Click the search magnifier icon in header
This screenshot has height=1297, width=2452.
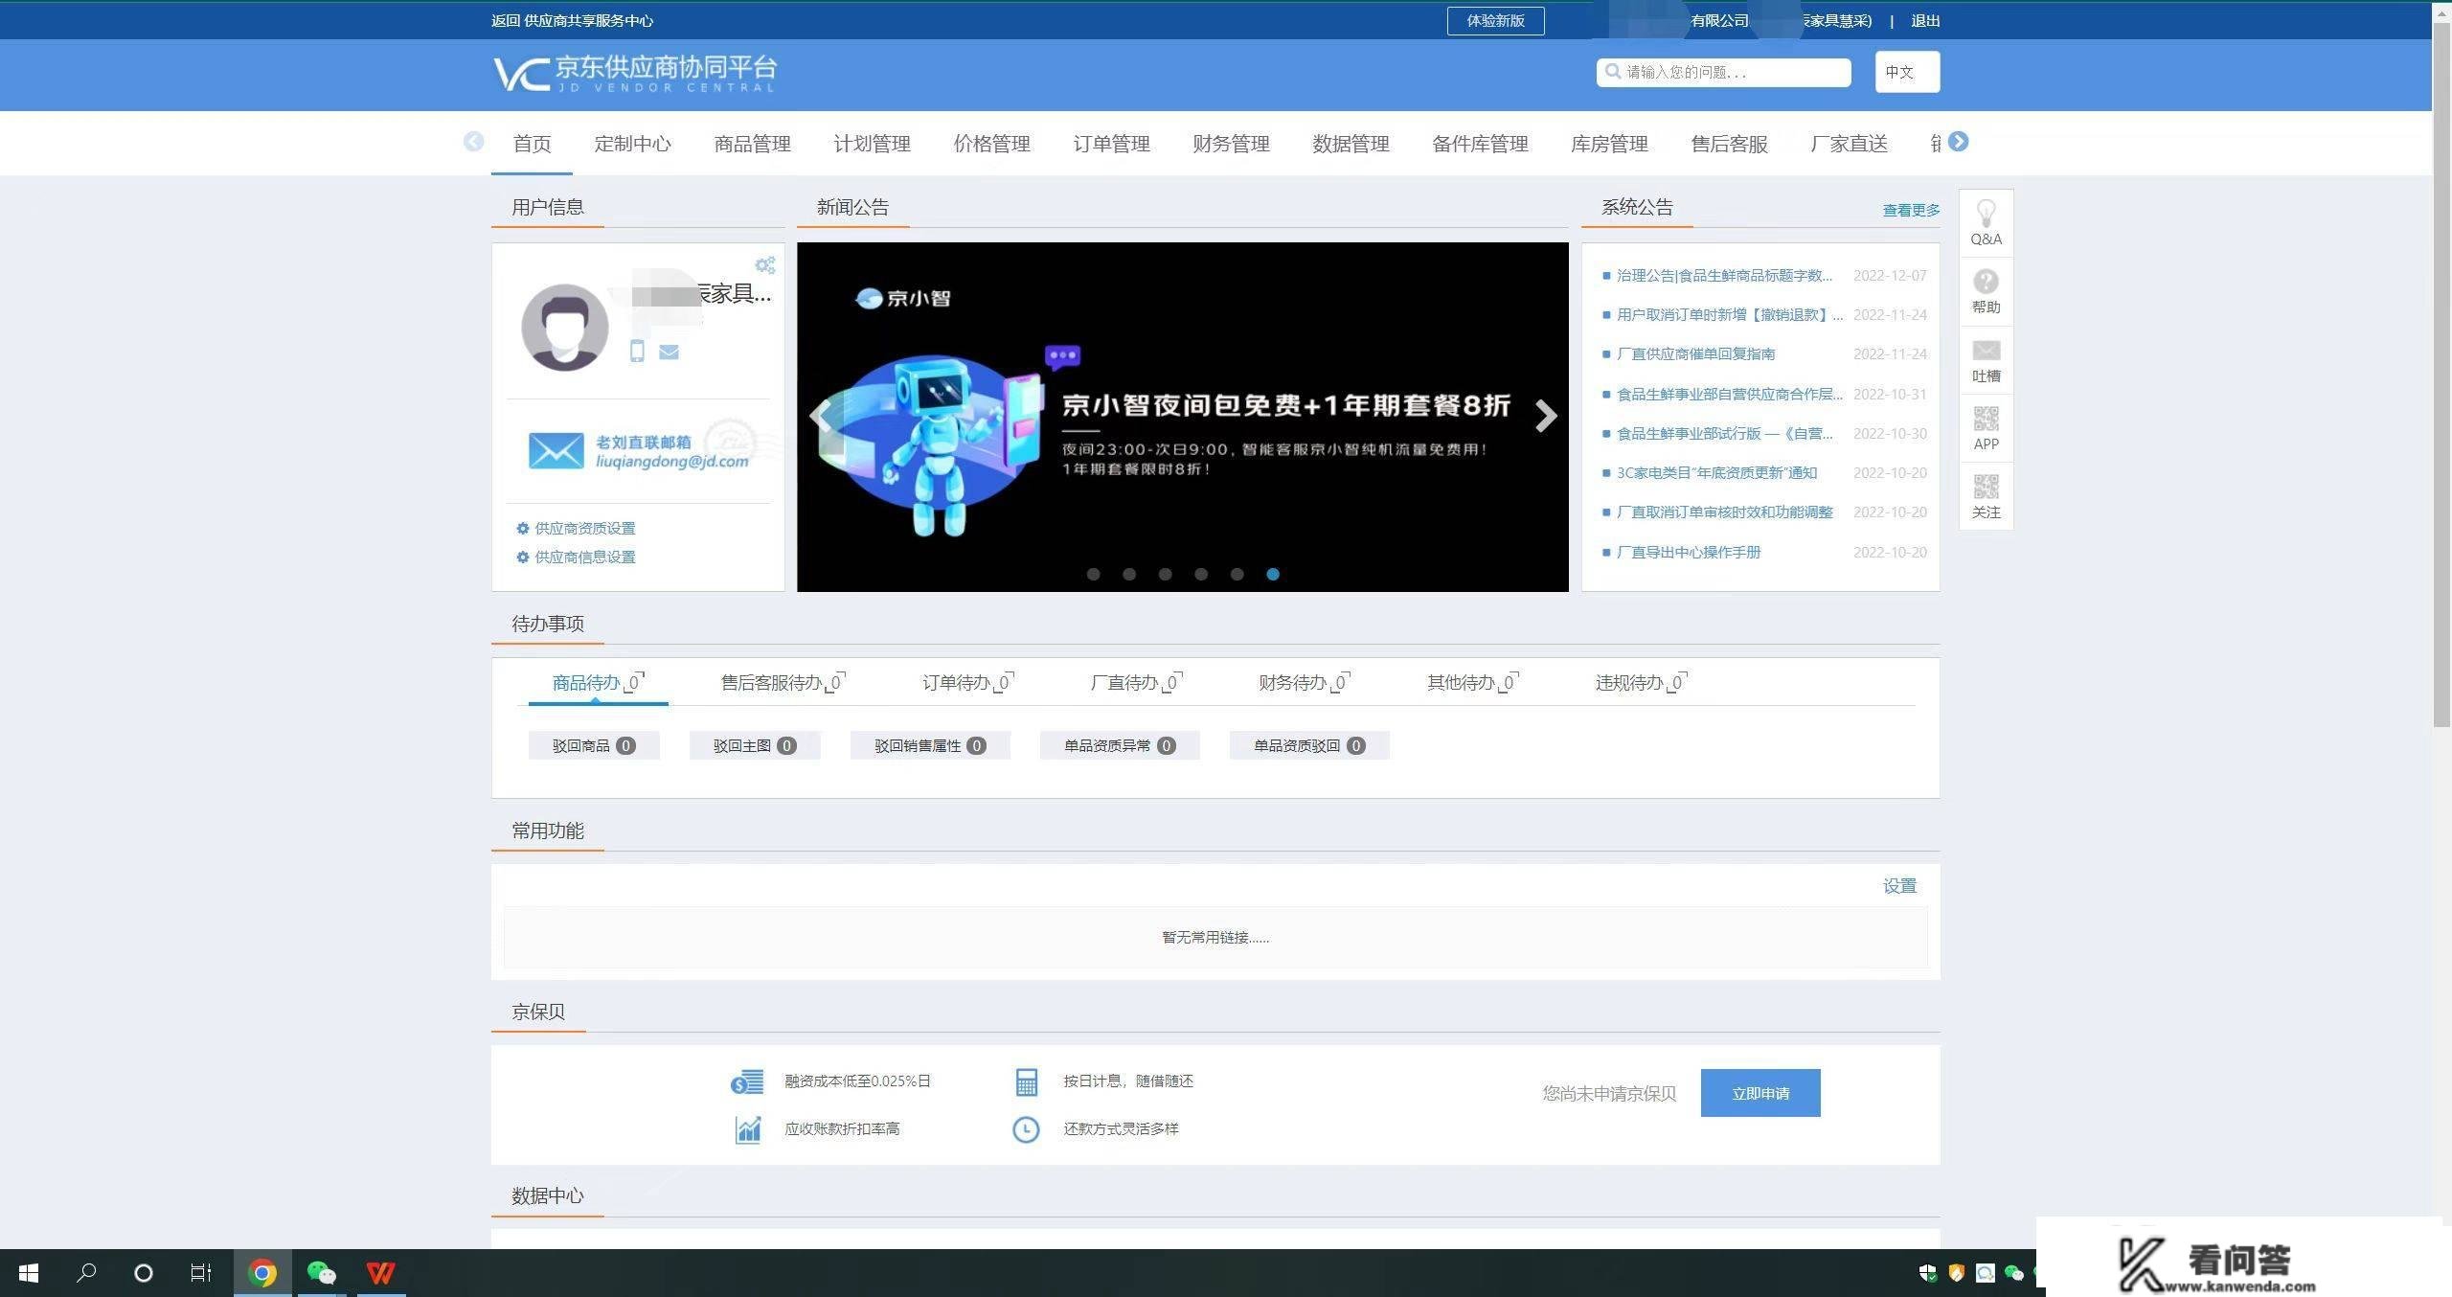point(1613,72)
